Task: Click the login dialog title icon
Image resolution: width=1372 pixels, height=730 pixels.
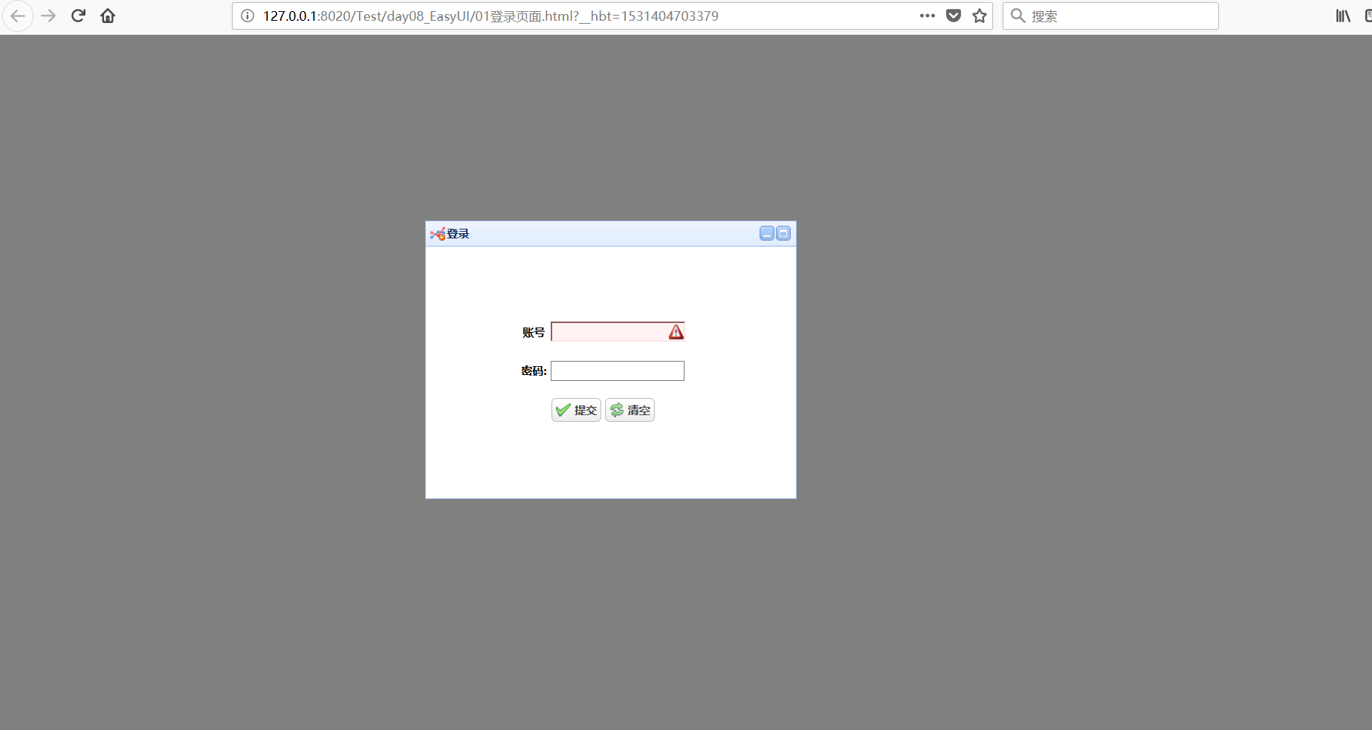Action: point(438,234)
